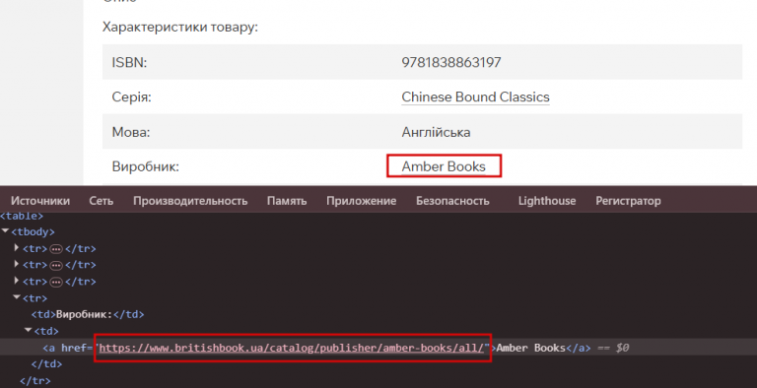This screenshot has height=388, width=757.
Task: Click the ellipsis badge in second tr
Action: [x=56, y=266]
